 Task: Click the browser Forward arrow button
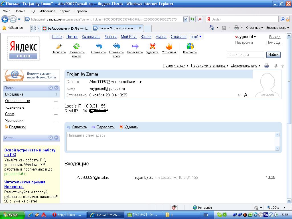(x=13, y=19)
